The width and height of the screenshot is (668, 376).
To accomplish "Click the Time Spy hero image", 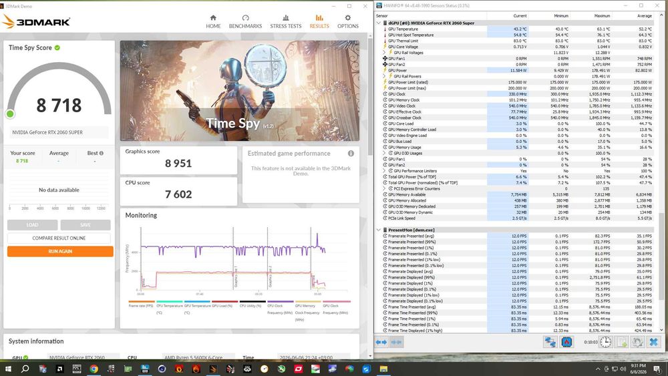I will [239, 91].
